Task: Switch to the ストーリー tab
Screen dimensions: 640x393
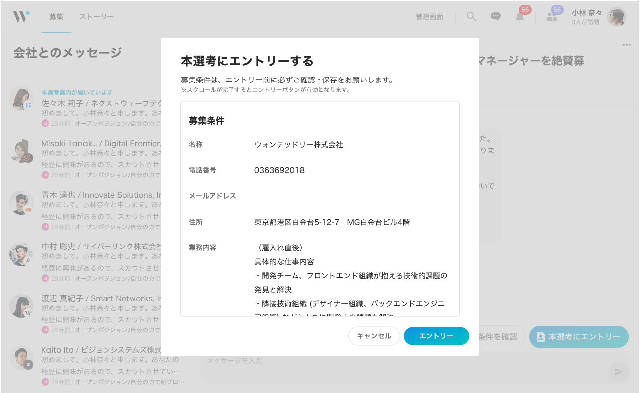Action: click(x=98, y=16)
